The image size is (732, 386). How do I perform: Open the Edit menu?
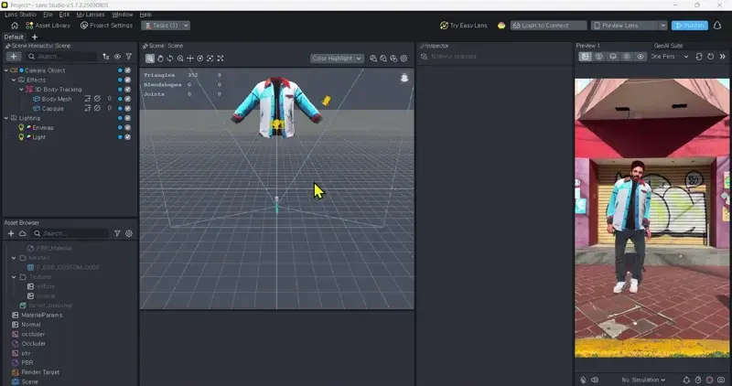pyautogui.click(x=64, y=15)
